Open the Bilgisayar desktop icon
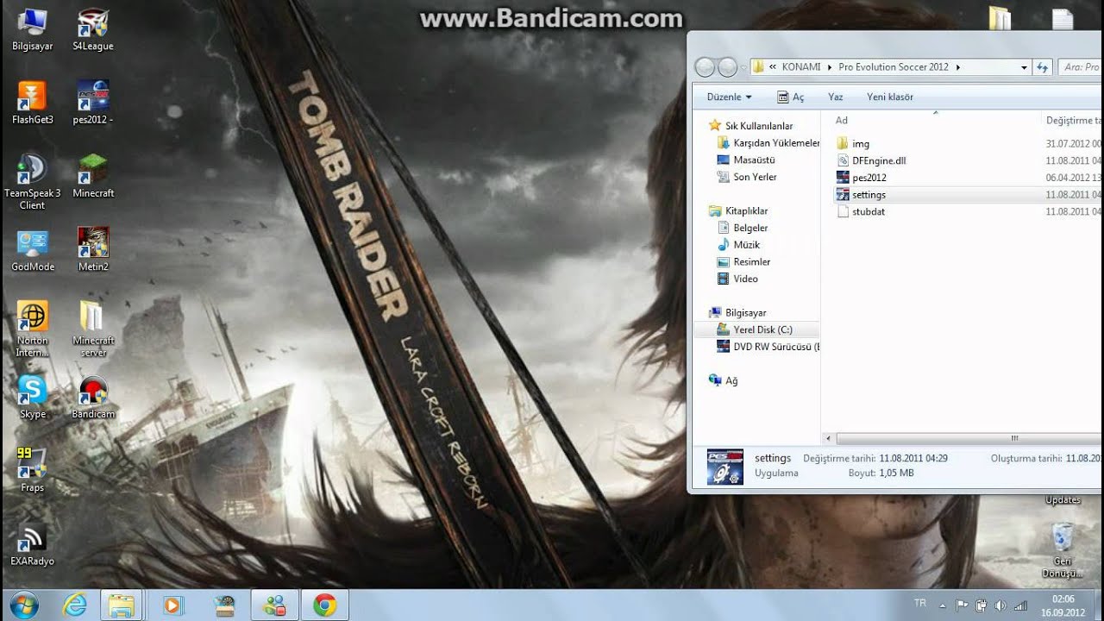The width and height of the screenshot is (1104, 621). (x=33, y=30)
